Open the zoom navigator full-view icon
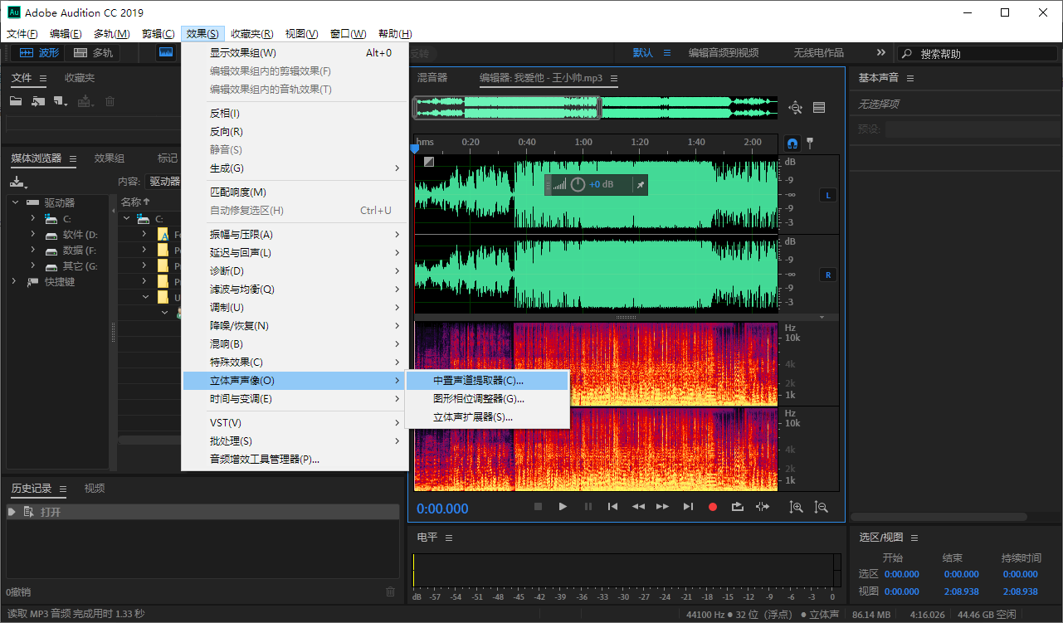Viewport: 1063px width, 623px height. click(796, 107)
